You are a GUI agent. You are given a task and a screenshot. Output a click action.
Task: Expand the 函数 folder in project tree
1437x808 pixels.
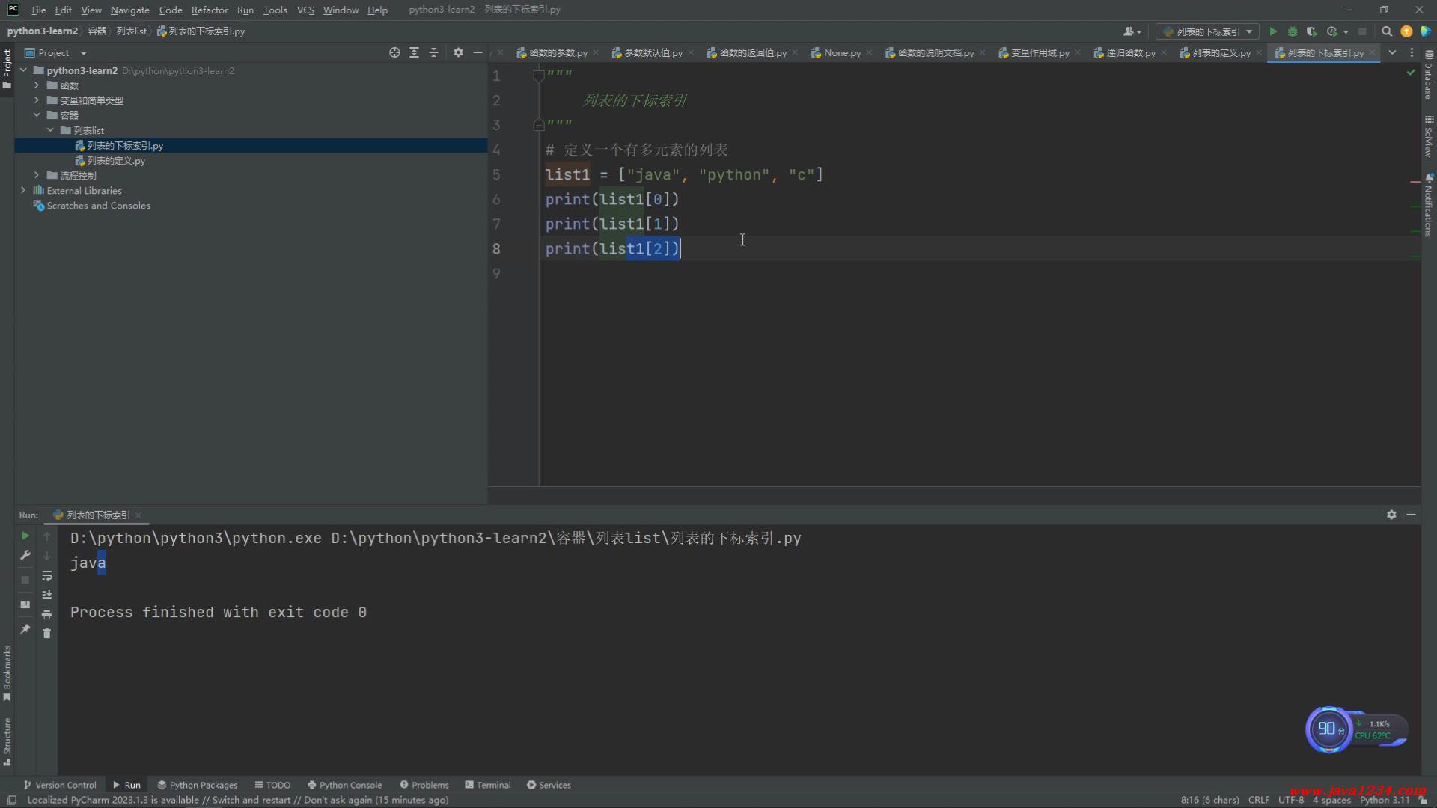36,85
